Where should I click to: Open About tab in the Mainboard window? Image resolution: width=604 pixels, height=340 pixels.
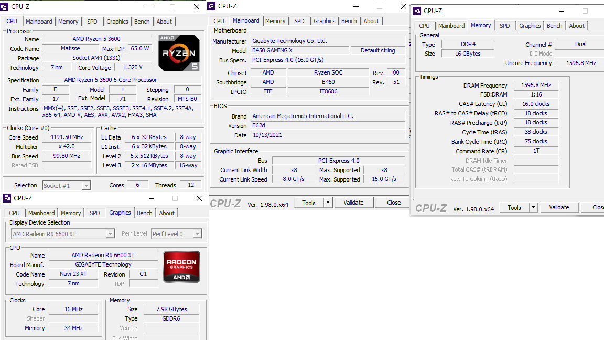[371, 21]
